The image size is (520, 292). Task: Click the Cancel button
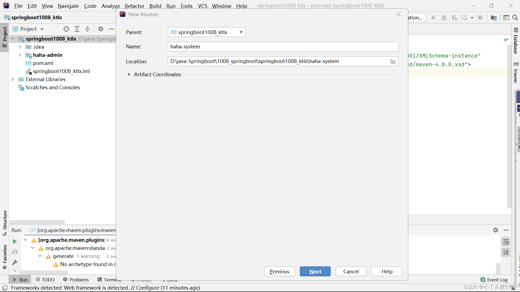(x=351, y=271)
